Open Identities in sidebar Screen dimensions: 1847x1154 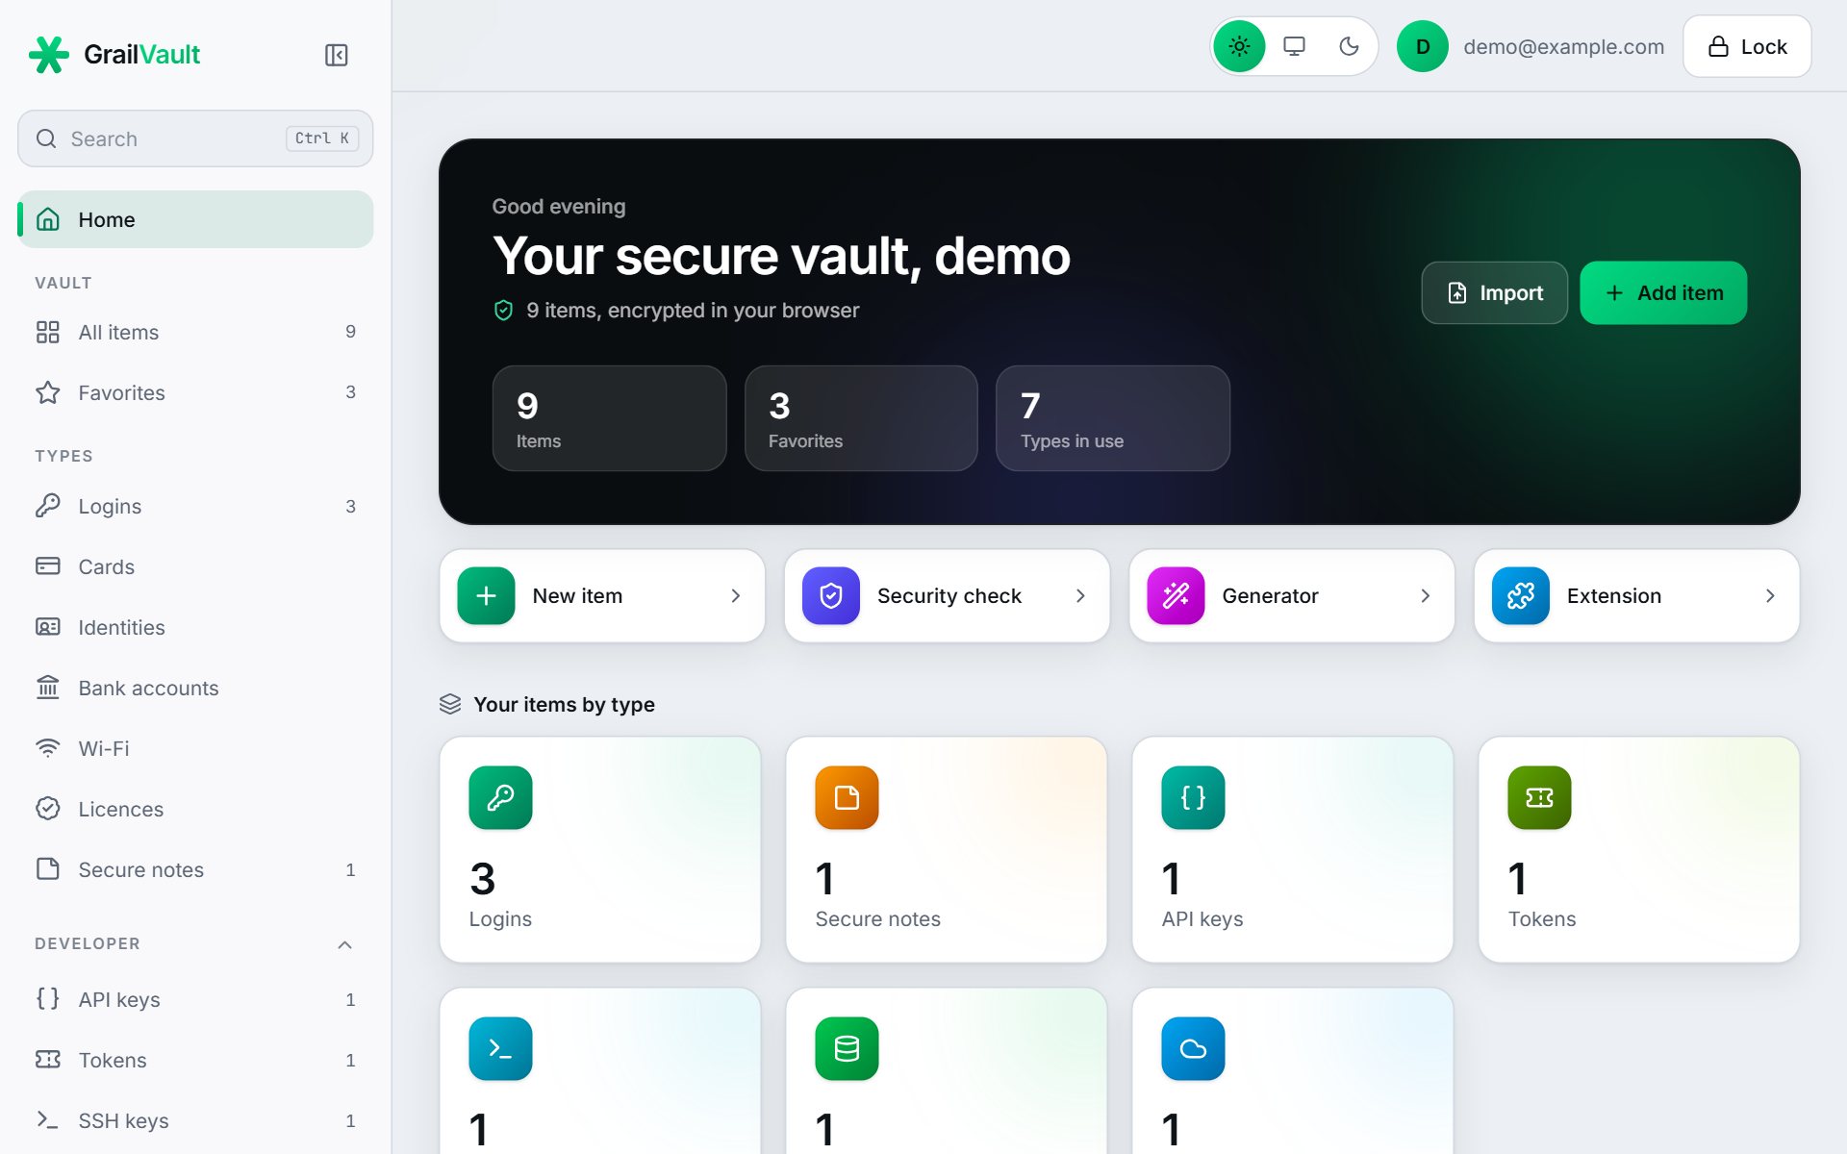tap(195, 627)
